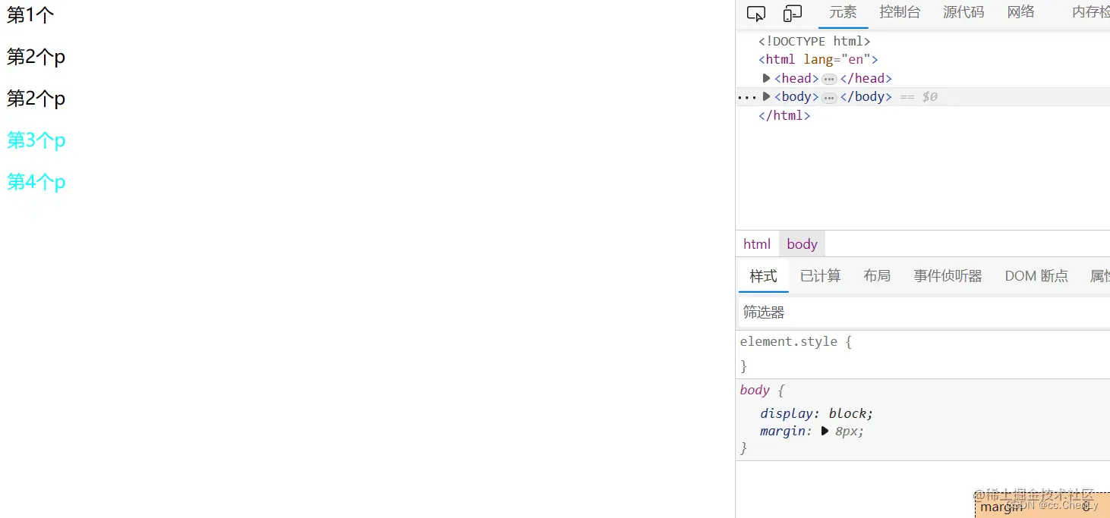1110x518 pixels.
Task: Click the body selector in styles
Action: coord(755,390)
